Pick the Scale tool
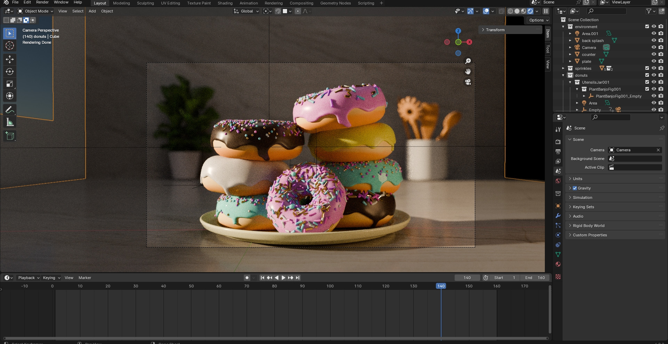The width and height of the screenshot is (668, 344). (10, 84)
